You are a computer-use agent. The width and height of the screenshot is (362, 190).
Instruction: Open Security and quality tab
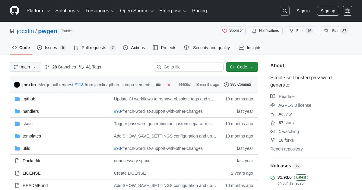pos(207,48)
